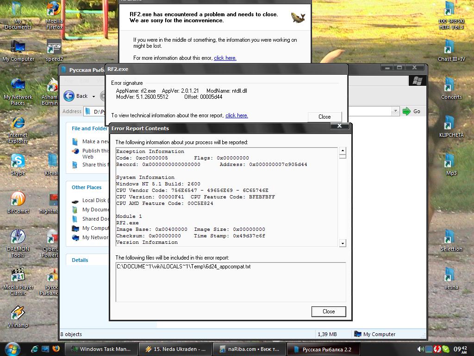This screenshot has width=474, height=356.
Task: Click the blue square tray icon after the speaker
Action: coord(429,349)
